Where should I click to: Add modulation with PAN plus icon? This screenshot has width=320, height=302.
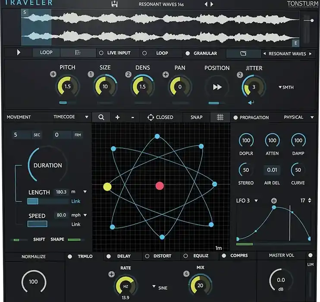[x=166, y=75]
